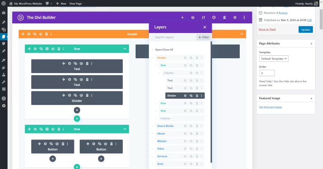Click the Filter button in Layers panel
Screen dimensions: 323x169
coord(203,37)
